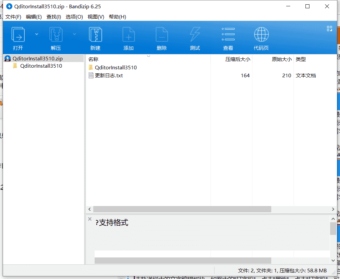
Task: Open the 查找(I) menu
Action: tap(53, 17)
